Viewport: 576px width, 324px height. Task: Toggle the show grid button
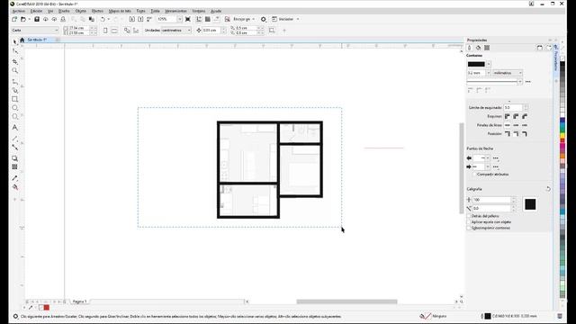[x=208, y=19]
